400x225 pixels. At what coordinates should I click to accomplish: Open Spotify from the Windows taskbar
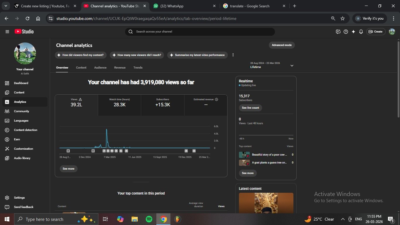149,219
